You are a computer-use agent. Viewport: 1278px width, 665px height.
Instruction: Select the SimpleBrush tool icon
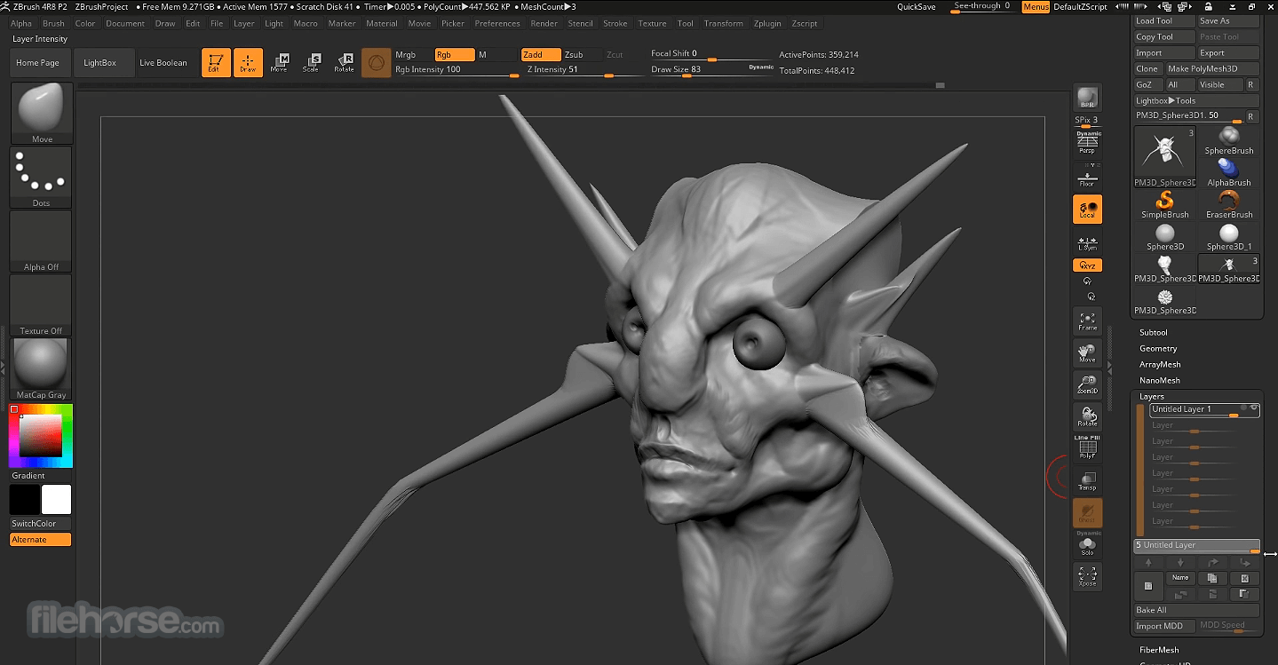(x=1164, y=204)
